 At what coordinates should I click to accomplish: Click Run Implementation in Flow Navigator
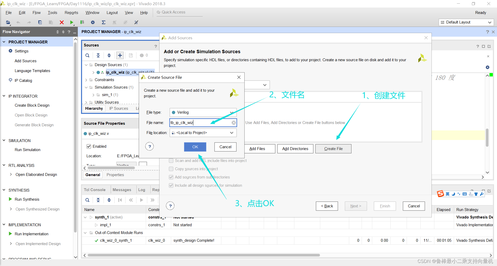point(32,234)
